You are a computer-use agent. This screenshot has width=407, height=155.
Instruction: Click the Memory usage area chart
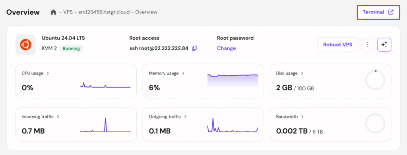tap(233, 80)
